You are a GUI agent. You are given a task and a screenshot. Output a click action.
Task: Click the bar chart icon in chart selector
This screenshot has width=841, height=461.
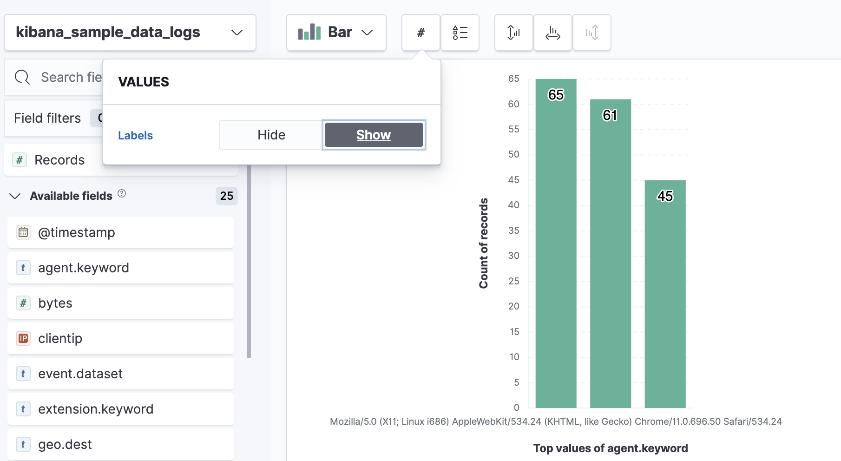[x=310, y=32]
